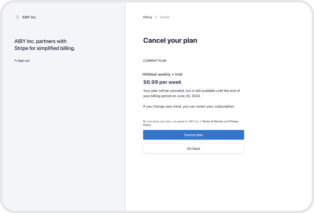
Task: Click the $6.99 per week price
Action: tap(162, 82)
